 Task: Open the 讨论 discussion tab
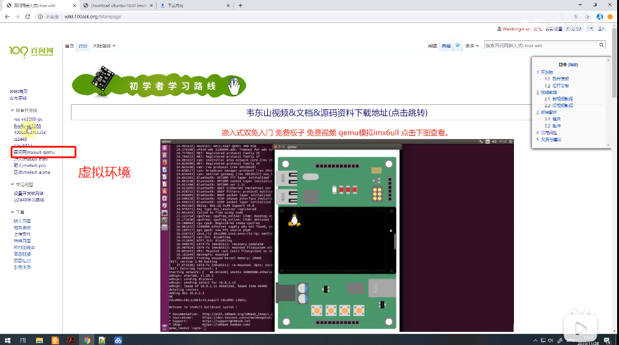[83, 46]
